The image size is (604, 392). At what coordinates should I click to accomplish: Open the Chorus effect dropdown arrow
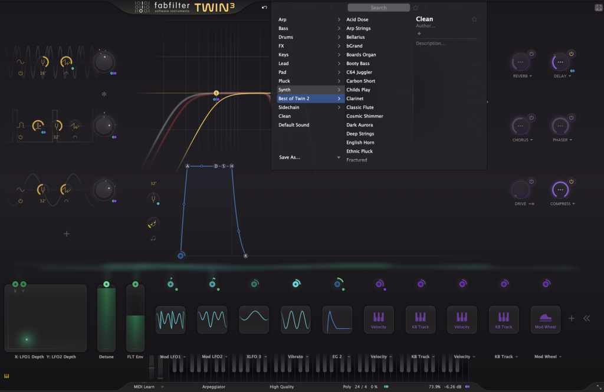(531, 140)
